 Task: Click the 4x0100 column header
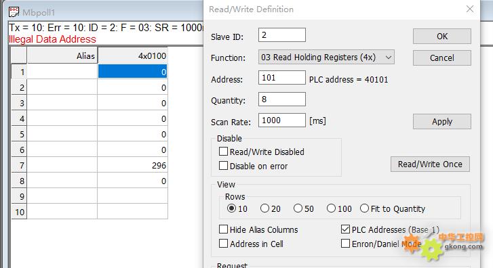[x=133, y=56]
